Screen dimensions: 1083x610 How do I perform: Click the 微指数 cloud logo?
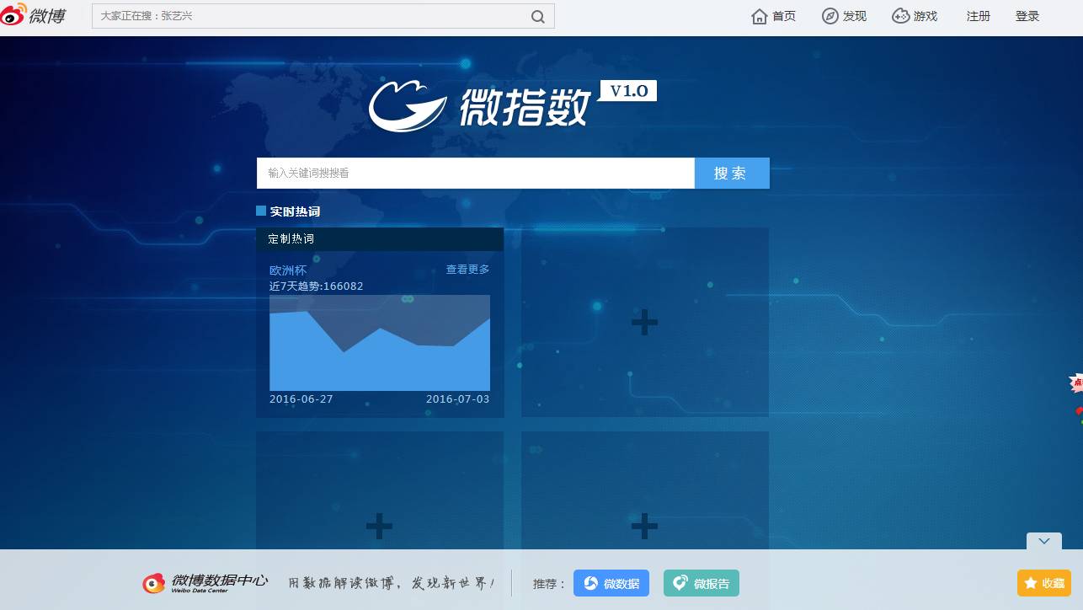click(x=408, y=105)
